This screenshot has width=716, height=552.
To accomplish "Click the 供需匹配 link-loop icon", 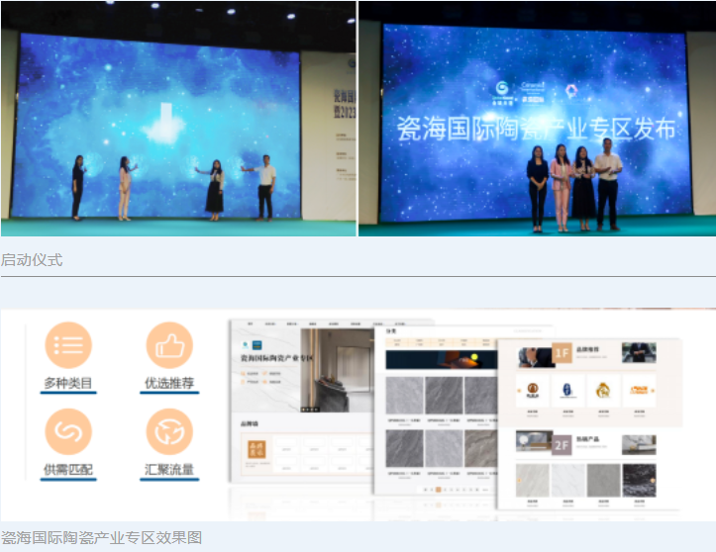I will 68,431.
